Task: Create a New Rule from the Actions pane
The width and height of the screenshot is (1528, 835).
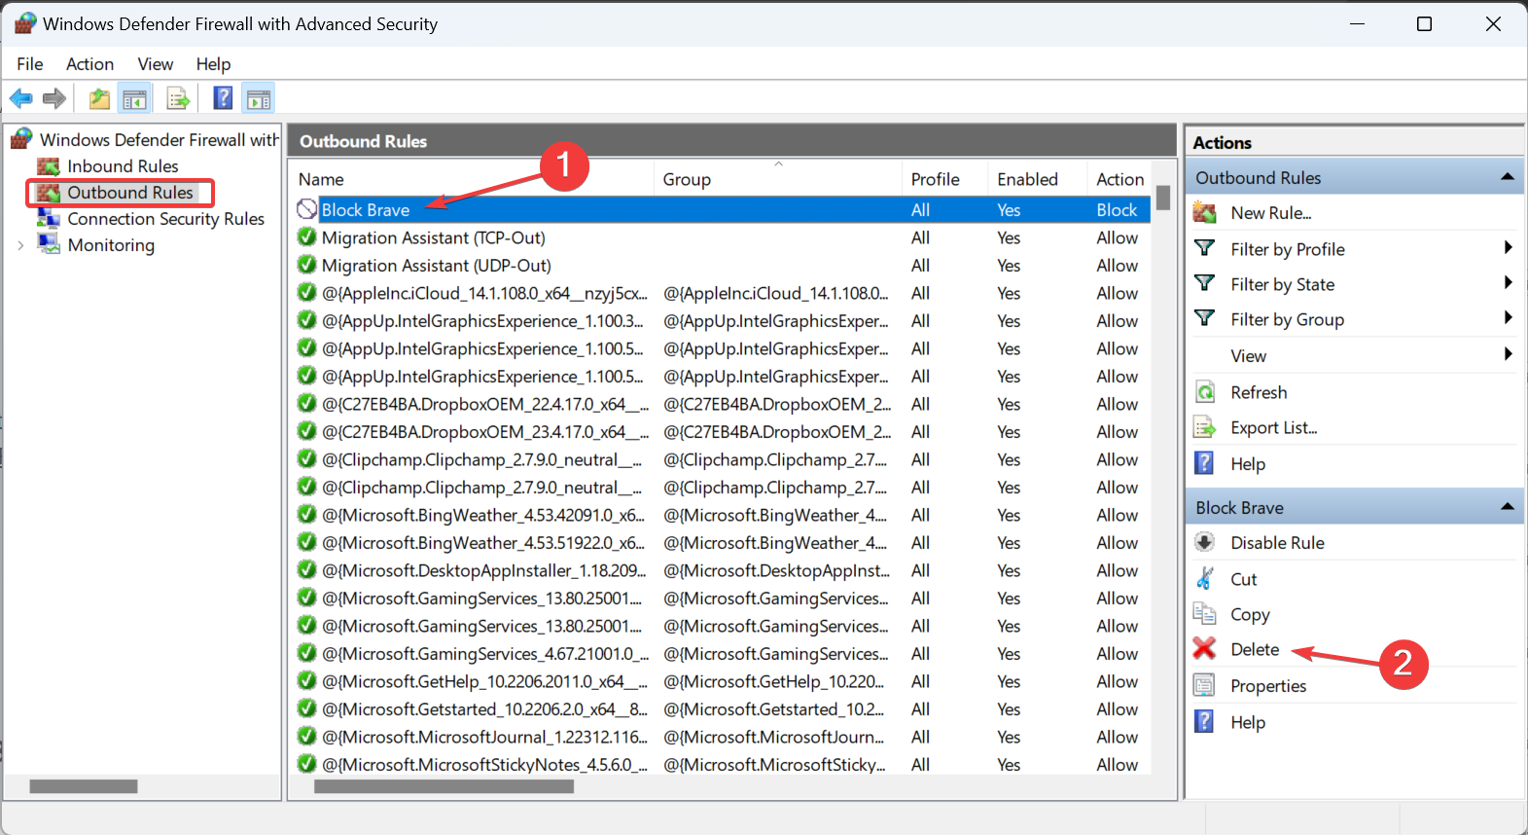Action: [1270, 213]
